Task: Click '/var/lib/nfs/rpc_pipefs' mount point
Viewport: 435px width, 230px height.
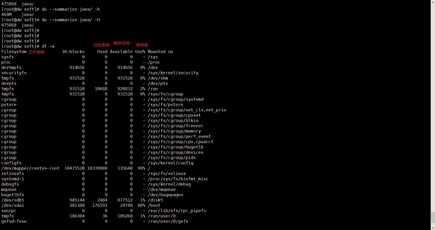Action: (x=177, y=211)
